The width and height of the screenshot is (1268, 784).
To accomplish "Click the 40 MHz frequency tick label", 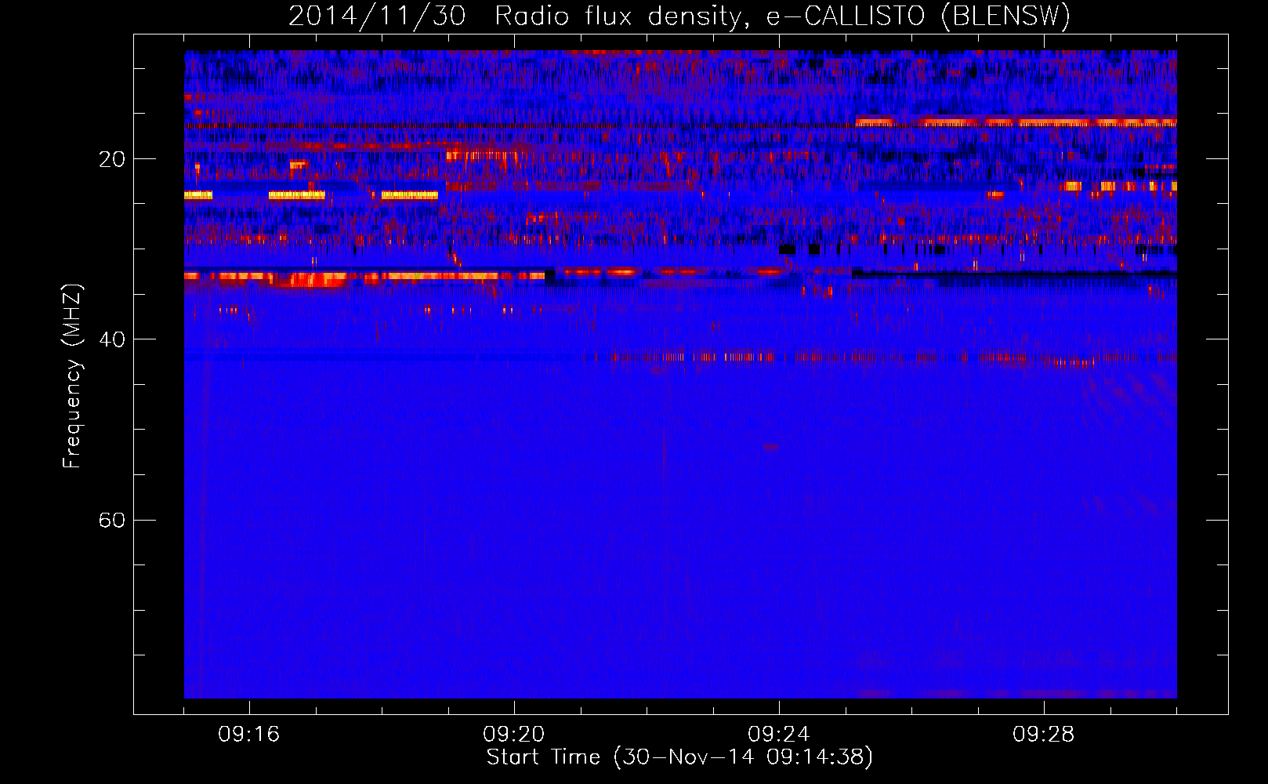I will (x=112, y=339).
